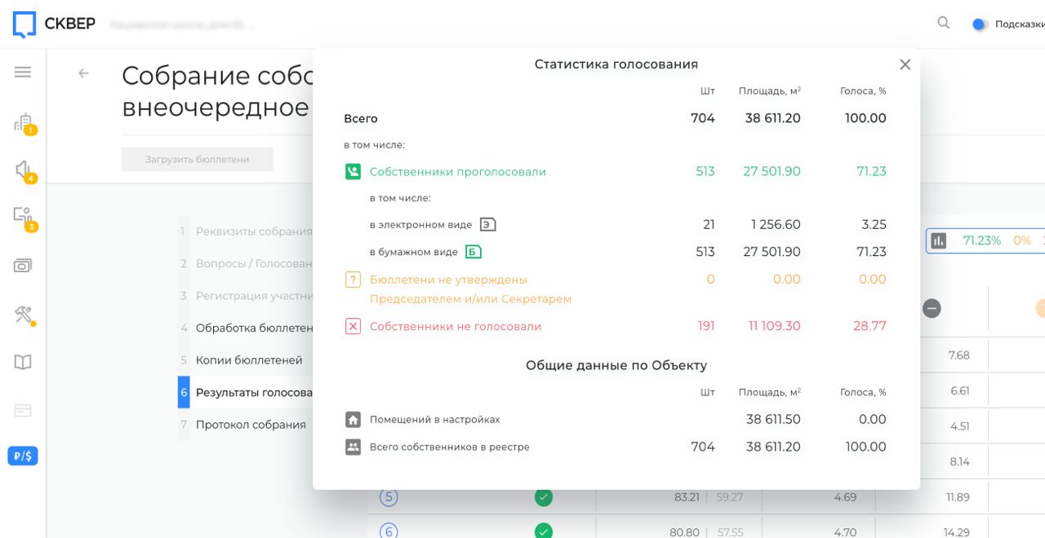Open the hamburger menu in sidebar
Screen dimensions: 1045x538
point(23,72)
